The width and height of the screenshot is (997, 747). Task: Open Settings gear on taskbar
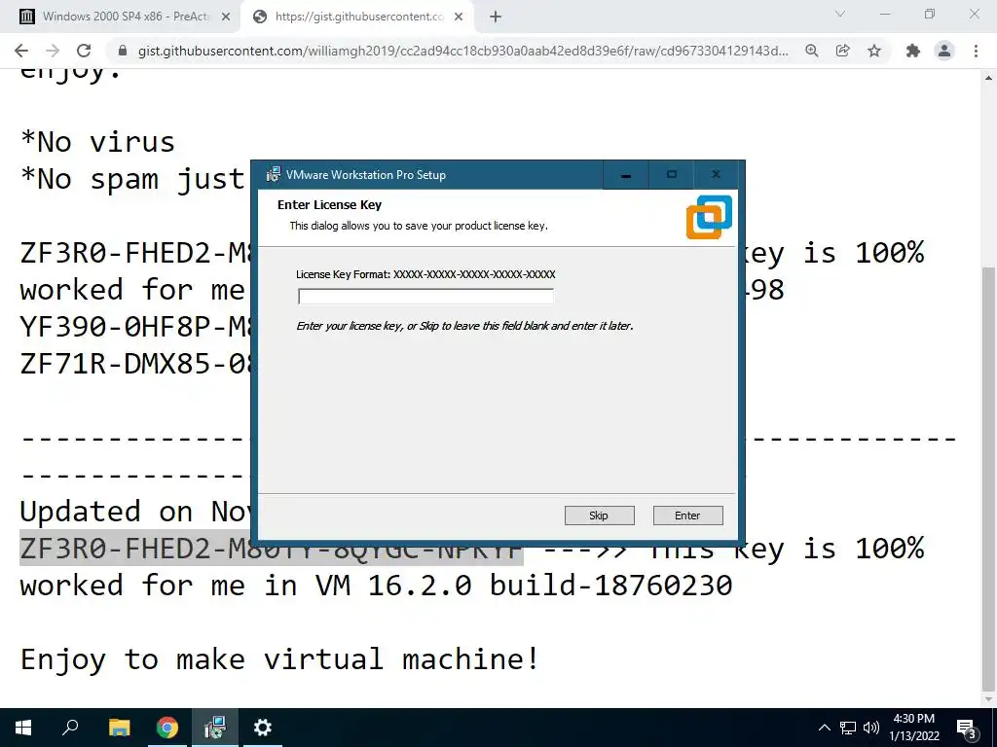click(263, 728)
